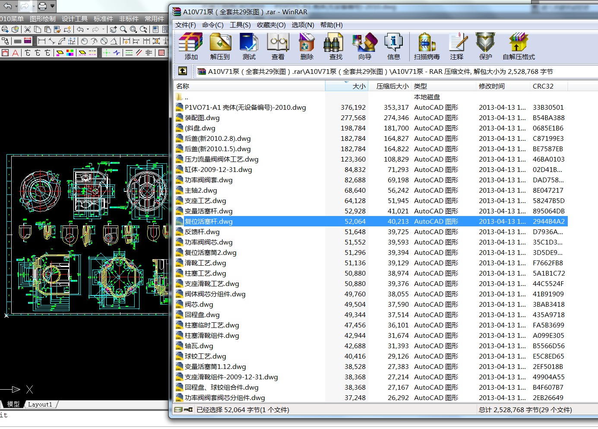The image size is (598, 429).
Task: Open the undo history dropdown in CAD toolbar
Action: (88, 29)
